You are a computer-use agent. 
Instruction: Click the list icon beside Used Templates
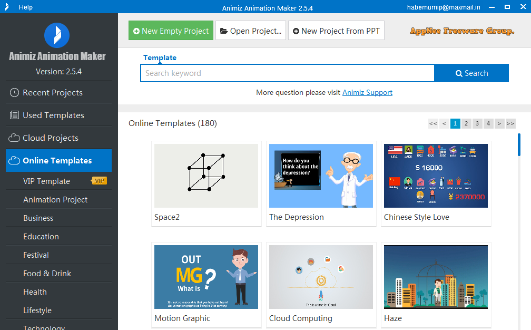(x=14, y=115)
